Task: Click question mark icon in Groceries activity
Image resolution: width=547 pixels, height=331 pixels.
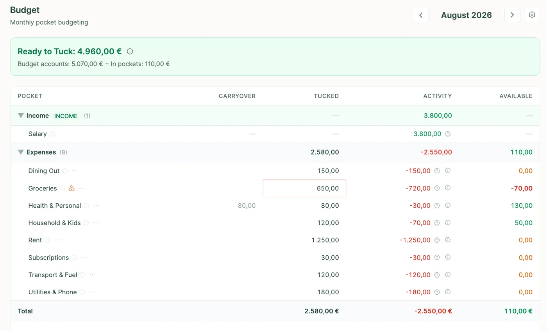Action: pos(437,188)
